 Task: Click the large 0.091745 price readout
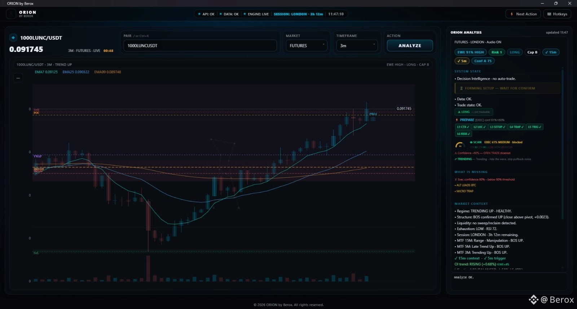point(26,49)
